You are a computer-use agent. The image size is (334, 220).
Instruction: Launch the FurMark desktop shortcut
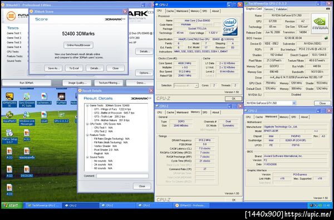pos(61,99)
